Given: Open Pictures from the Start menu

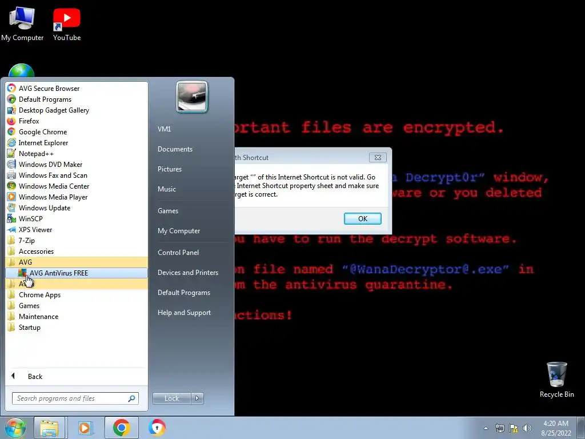Looking at the screenshot, I should coord(193,169).
